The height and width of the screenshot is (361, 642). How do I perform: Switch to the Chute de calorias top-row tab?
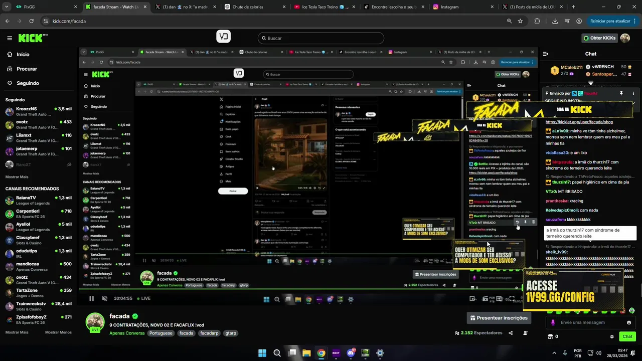(x=254, y=7)
